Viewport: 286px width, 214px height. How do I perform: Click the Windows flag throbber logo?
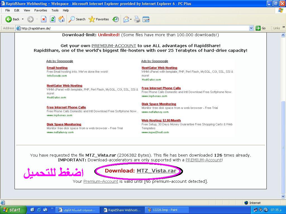tap(280, 10)
